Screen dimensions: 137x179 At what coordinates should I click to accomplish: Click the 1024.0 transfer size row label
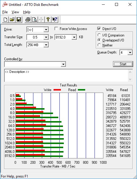(10, 143)
